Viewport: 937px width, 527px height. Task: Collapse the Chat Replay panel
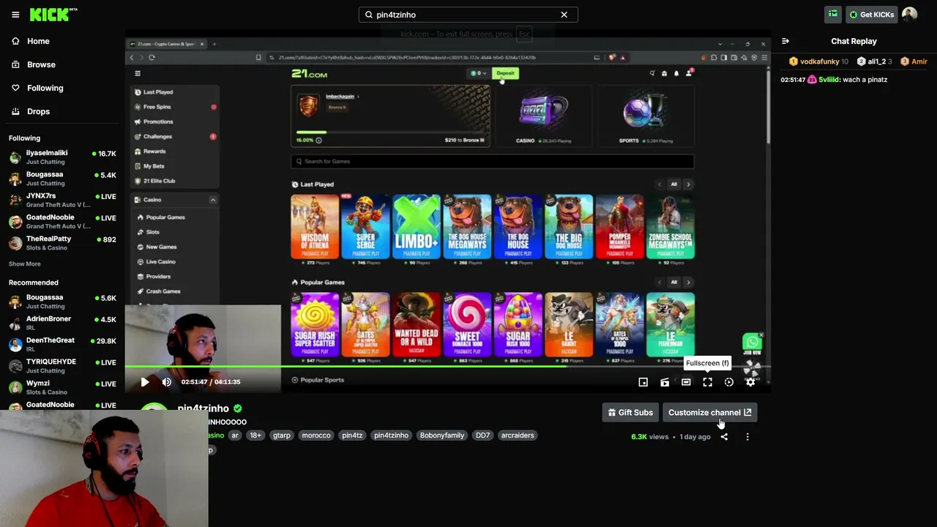click(x=785, y=42)
